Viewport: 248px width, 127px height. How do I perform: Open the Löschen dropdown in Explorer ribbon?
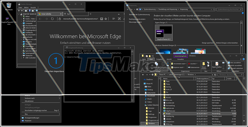coord(193,63)
